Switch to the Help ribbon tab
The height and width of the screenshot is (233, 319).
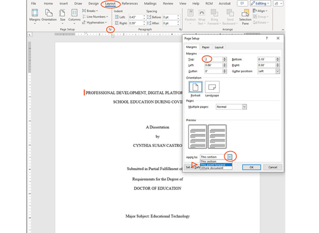pyautogui.click(x=196, y=4)
